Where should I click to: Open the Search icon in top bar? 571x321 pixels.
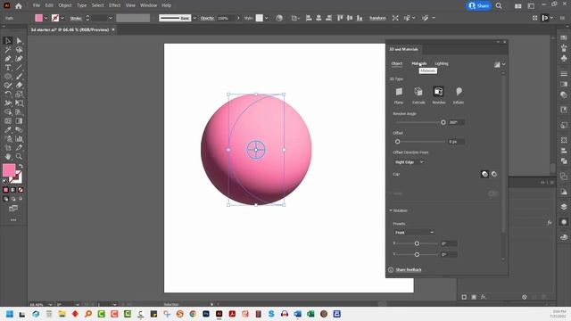point(499,6)
